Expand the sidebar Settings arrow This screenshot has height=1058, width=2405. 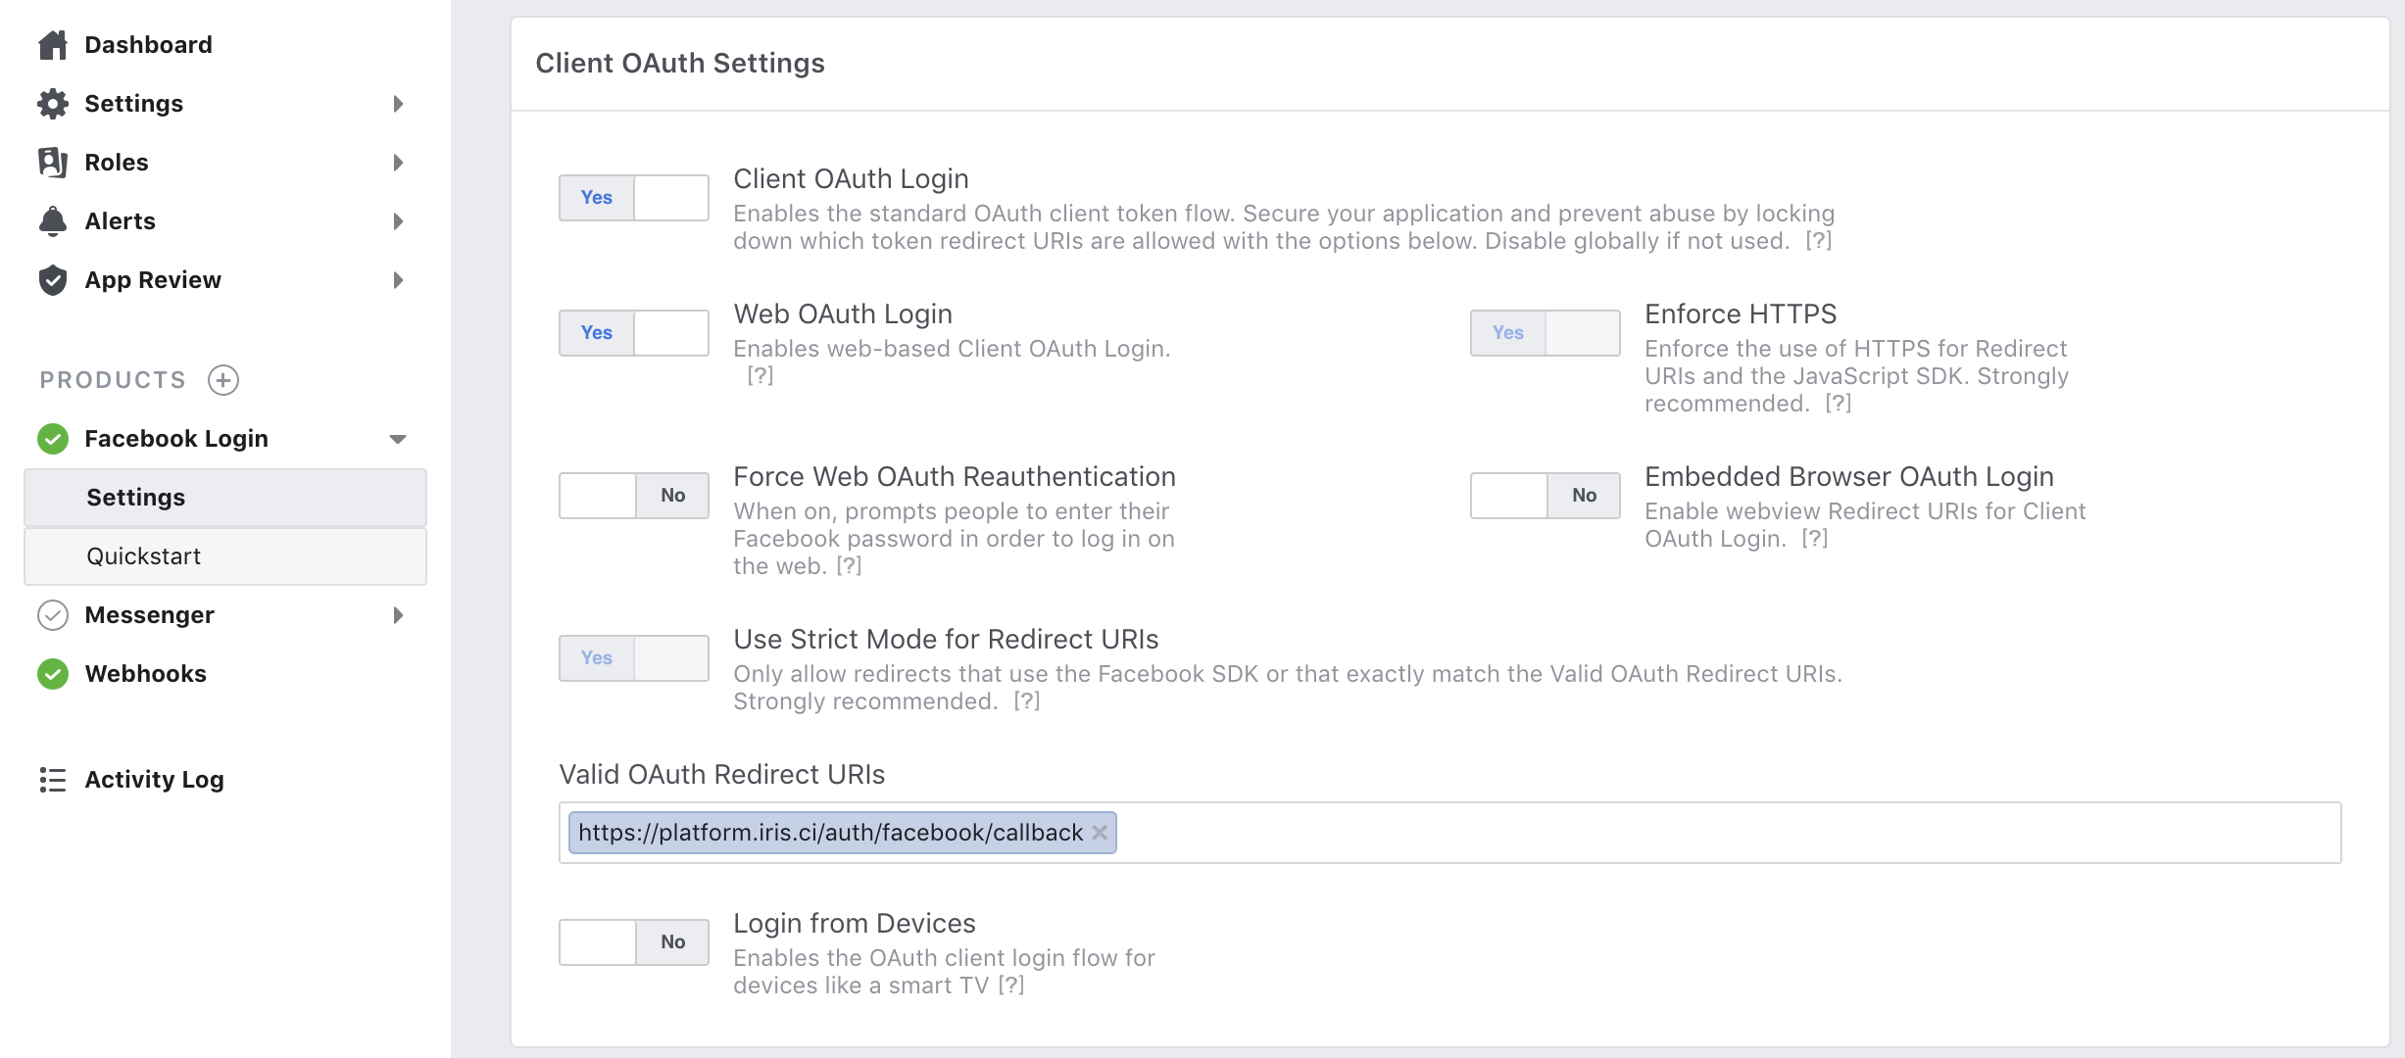[x=398, y=104]
